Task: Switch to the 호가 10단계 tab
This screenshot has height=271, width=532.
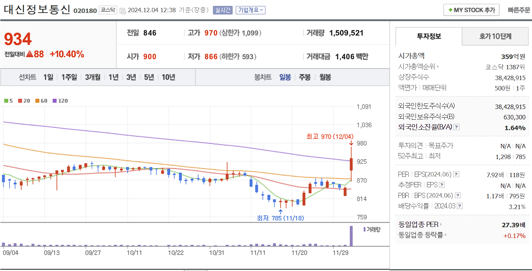Action: [x=495, y=36]
